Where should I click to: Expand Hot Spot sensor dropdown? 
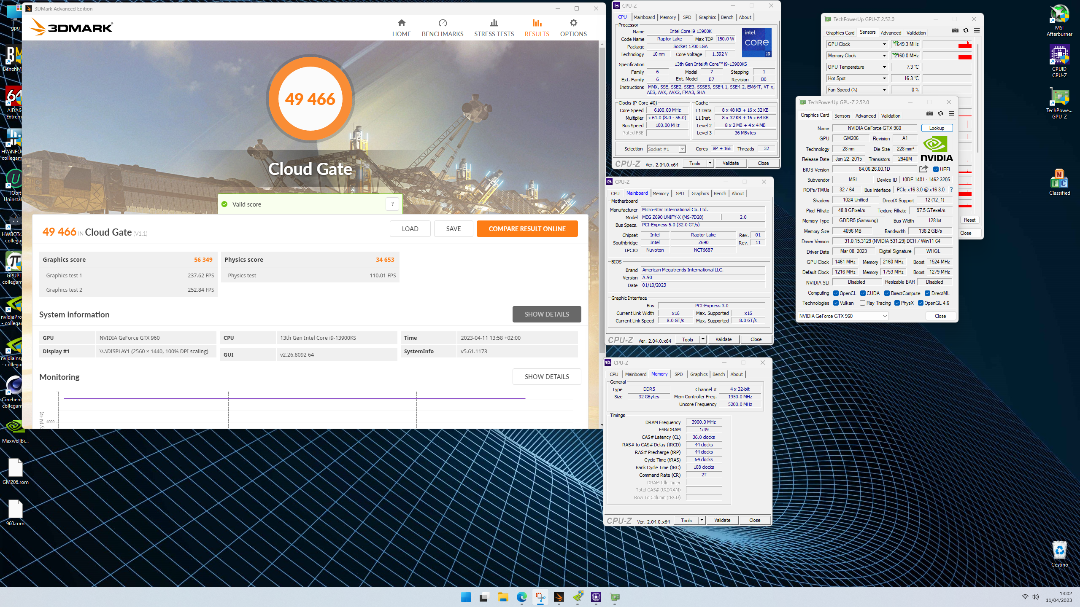[884, 78]
